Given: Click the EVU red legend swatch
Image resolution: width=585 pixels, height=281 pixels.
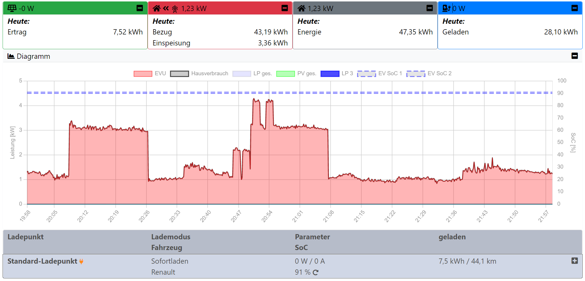Looking at the screenshot, I should tap(143, 74).
